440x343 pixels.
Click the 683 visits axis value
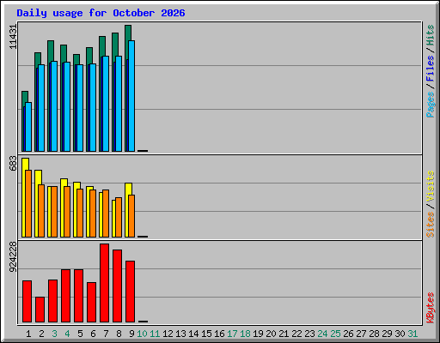[x=13, y=163]
